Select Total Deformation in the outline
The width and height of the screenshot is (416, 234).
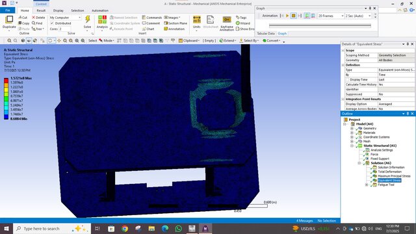[x=389, y=172]
